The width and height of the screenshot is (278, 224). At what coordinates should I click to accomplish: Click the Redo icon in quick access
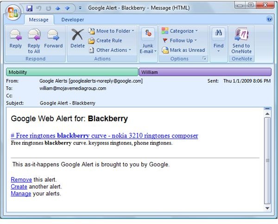48,8
